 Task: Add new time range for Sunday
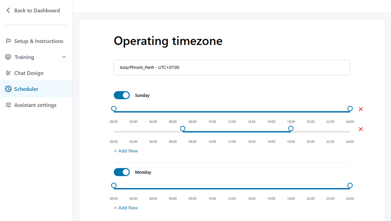click(x=126, y=151)
